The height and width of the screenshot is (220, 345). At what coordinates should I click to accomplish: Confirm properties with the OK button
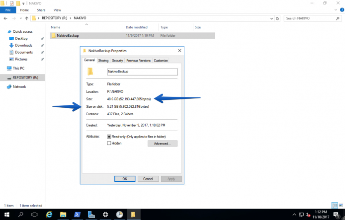click(x=125, y=179)
